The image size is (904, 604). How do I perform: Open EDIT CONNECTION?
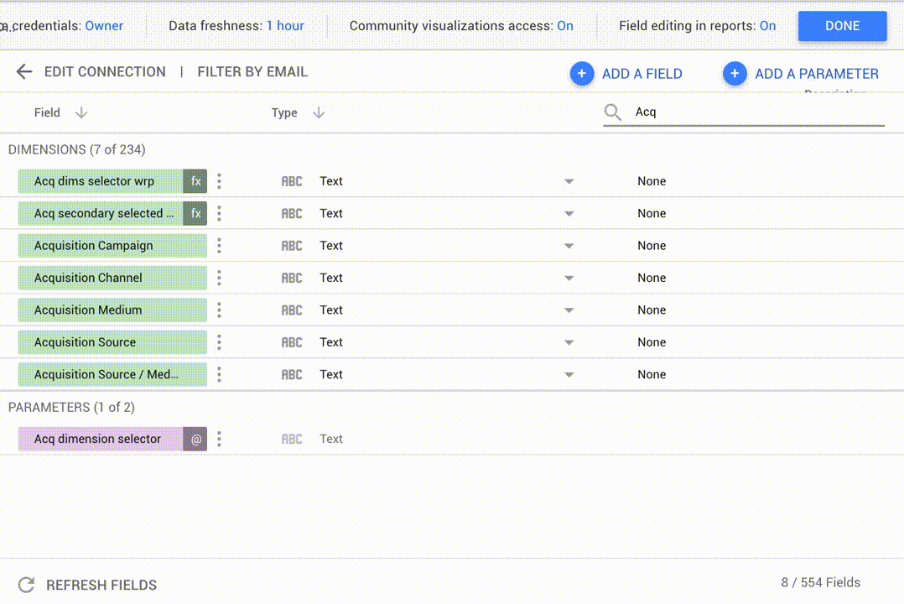(x=105, y=71)
